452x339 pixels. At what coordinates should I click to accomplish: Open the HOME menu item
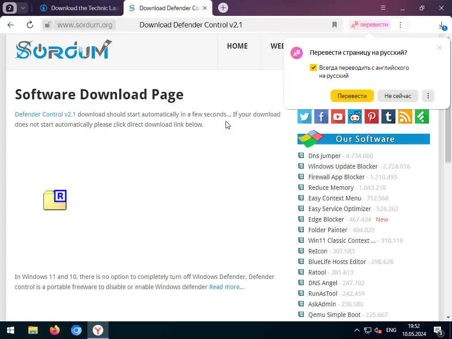coord(237,46)
